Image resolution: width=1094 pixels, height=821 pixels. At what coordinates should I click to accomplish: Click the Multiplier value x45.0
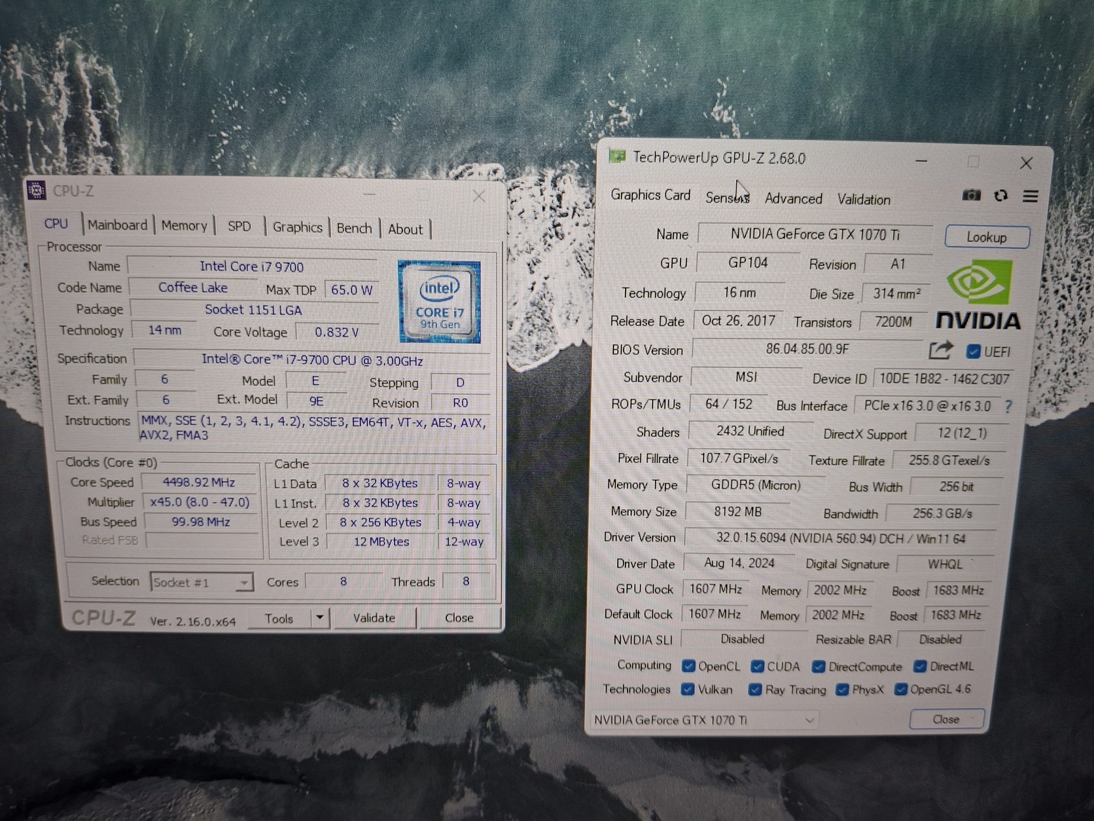click(200, 502)
